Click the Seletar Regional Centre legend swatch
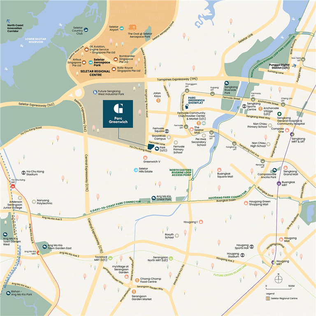Image resolution: width=316 pixels, height=316 pixels. [268, 298]
